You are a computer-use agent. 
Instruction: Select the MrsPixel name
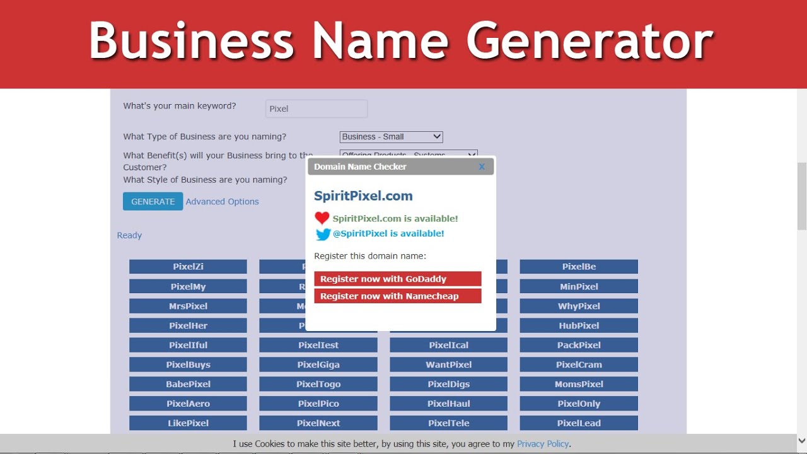(x=188, y=306)
